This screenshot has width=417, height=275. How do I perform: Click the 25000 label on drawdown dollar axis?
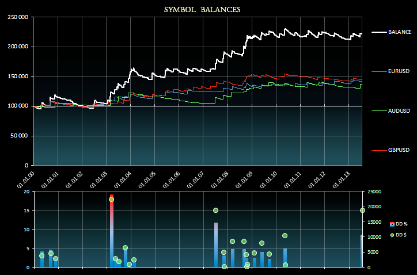pyautogui.click(x=374, y=192)
